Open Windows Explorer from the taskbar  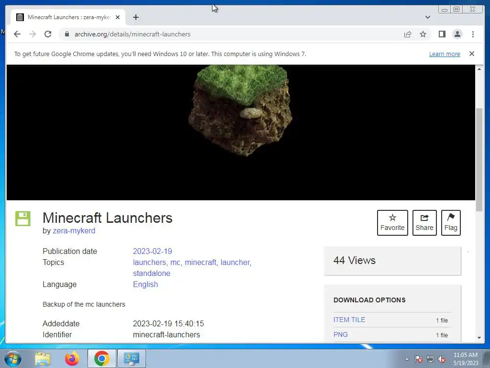43,358
